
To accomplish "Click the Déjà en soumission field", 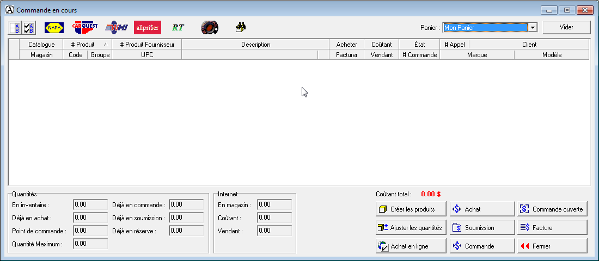I will [x=186, y=217].
